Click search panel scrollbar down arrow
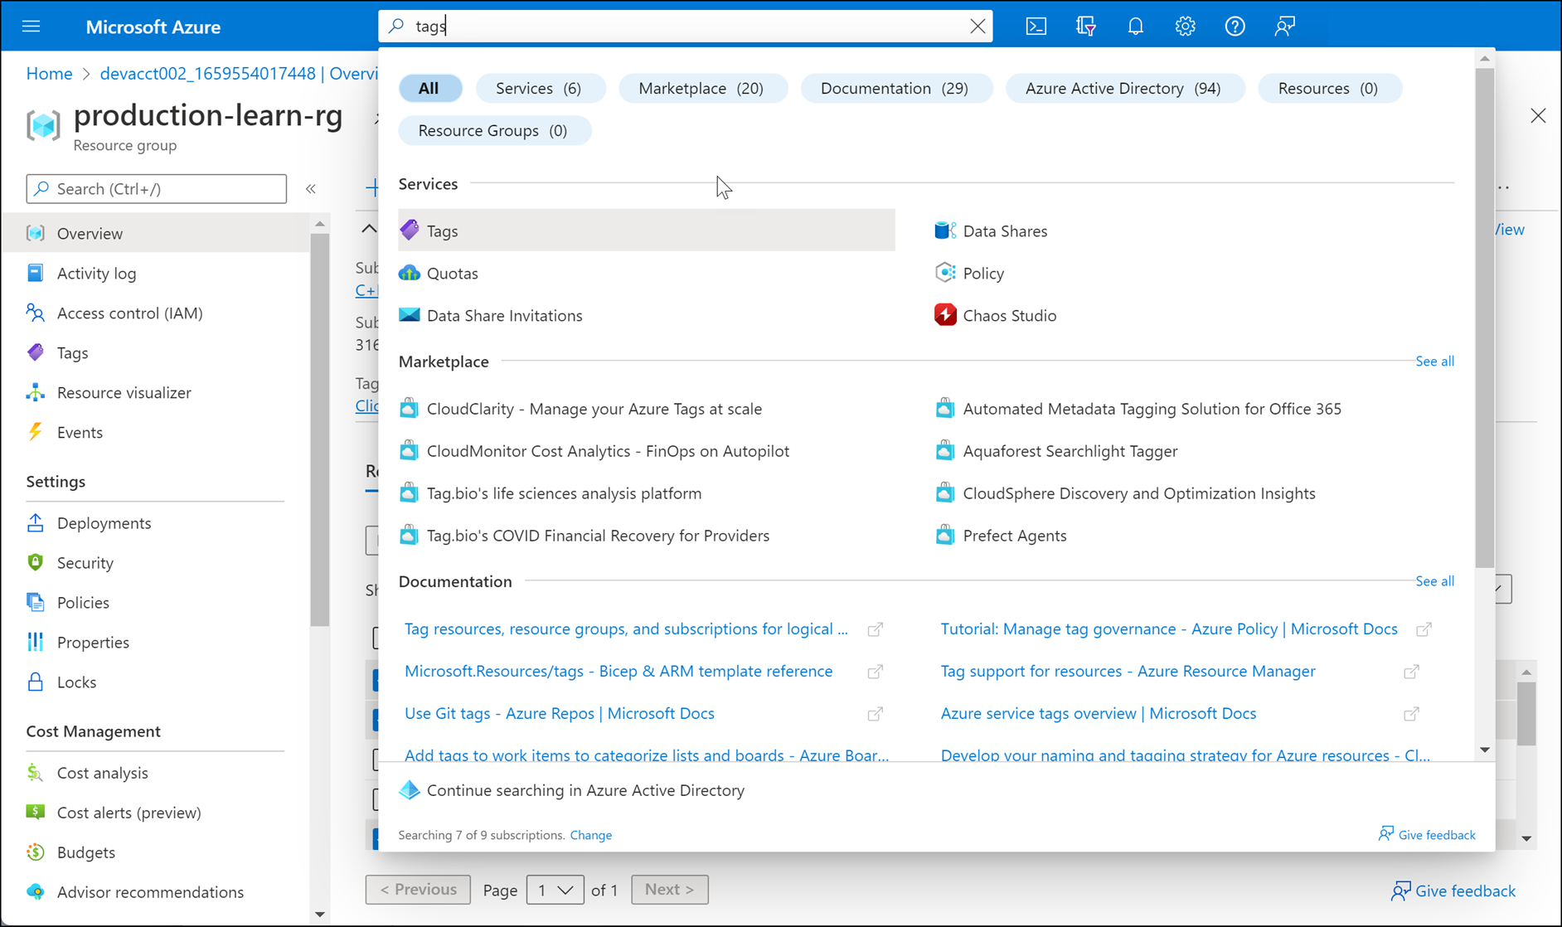The height and width of the screenshot is (927, 1562). pyautogui.click(x=1485, y=750)
